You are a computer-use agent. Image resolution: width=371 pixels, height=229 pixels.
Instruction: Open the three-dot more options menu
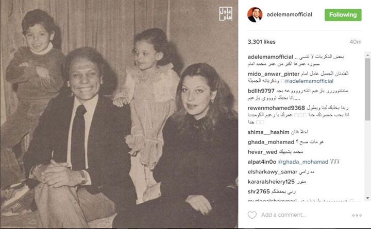(357, 215)
